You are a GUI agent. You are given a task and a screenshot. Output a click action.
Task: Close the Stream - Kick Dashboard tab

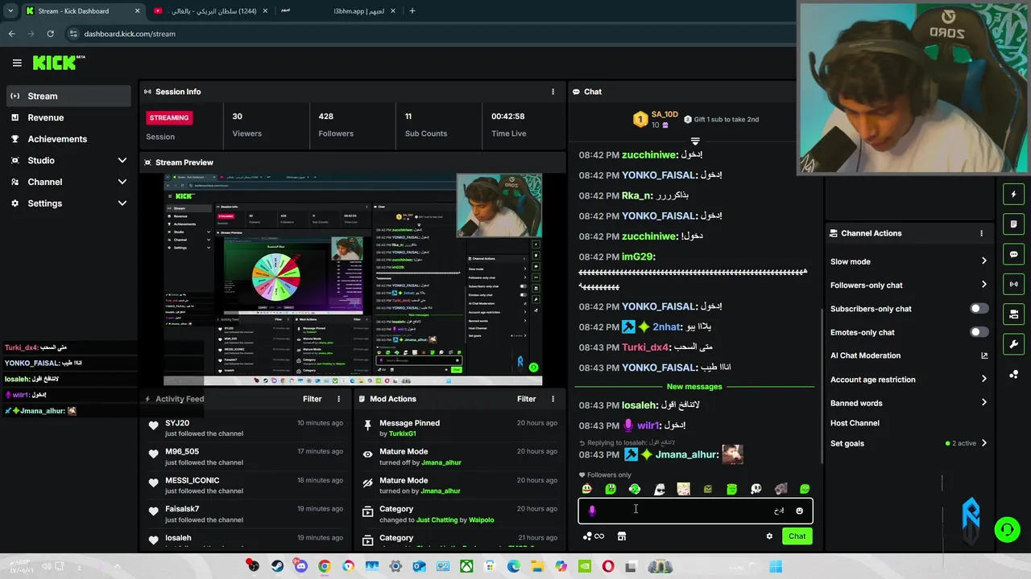click(137, 11)
